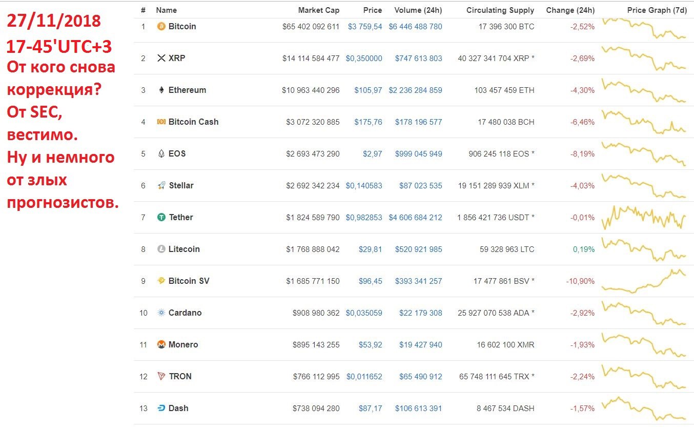
Task: Open Bitcoin price $3 759,54 link
Action: [x=365, y=26]
